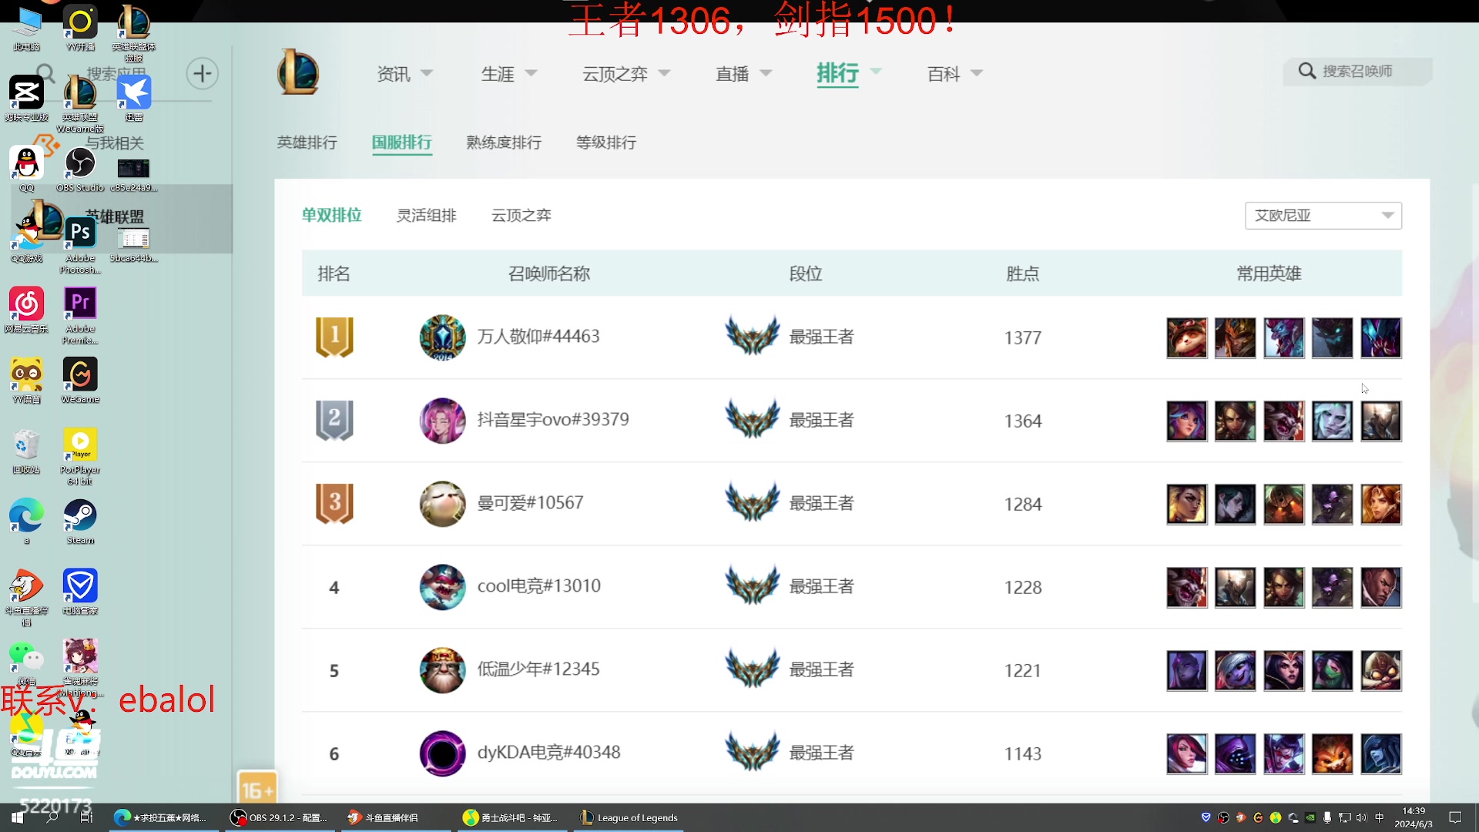Click the 胜点 column header
This screenshot has height=832, width=1479.
point(1023,273)
